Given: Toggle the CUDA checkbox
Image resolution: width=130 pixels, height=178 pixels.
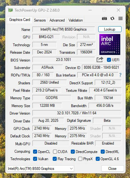Looking at the screenshot, I should pyautogui.click(x=55, y=152).
